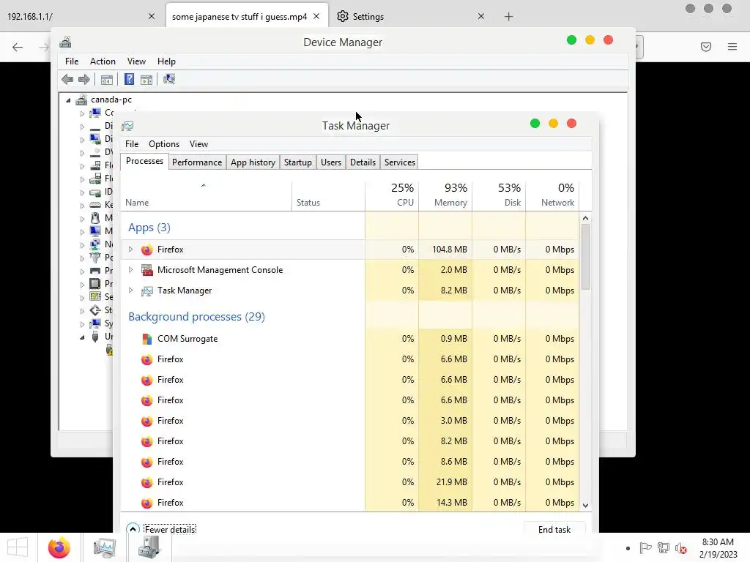Select Firefox app icon in Apps list

click(x=146, y=250)
